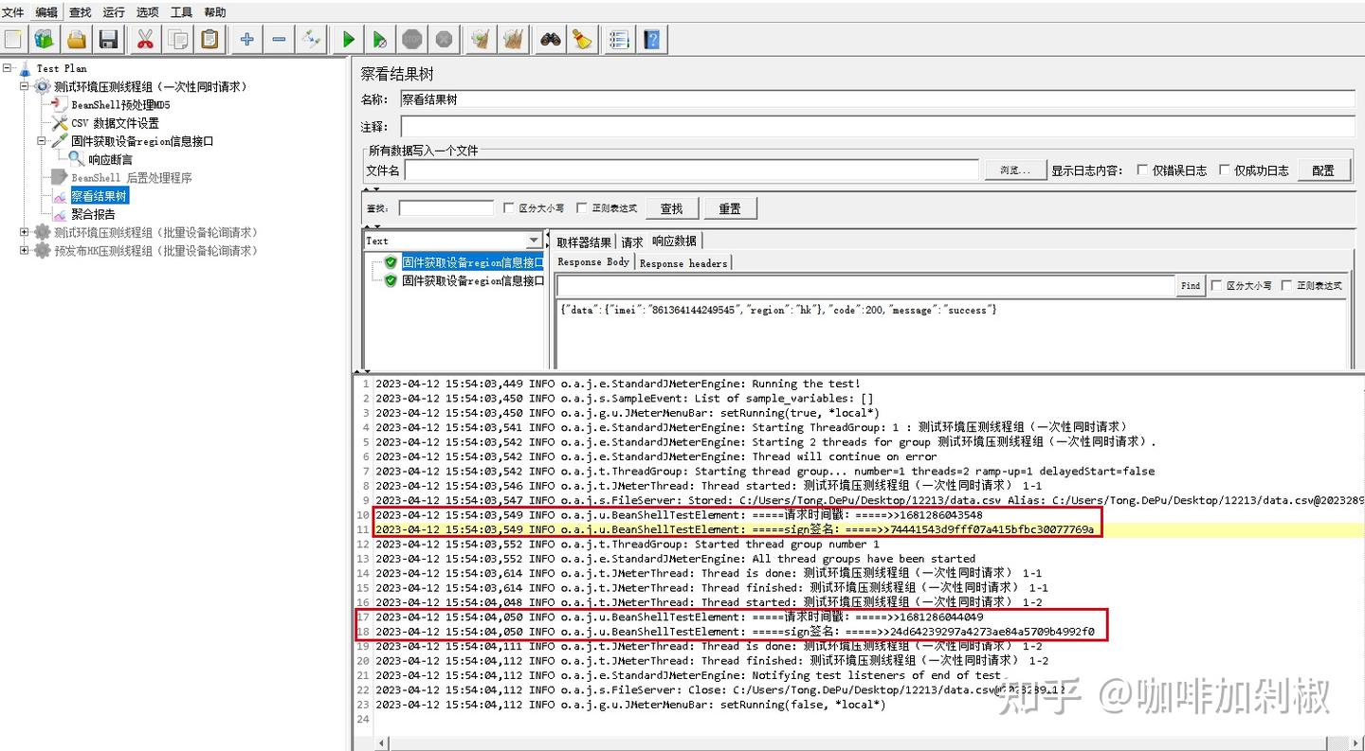Click the blue minus Collapse All icon
Viewport: 1365px width, 751px height.
pos(279,39)
